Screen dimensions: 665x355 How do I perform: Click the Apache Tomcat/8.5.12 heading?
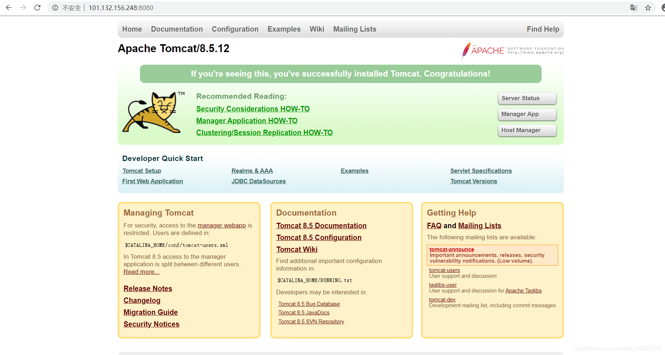tap(173, 49)
